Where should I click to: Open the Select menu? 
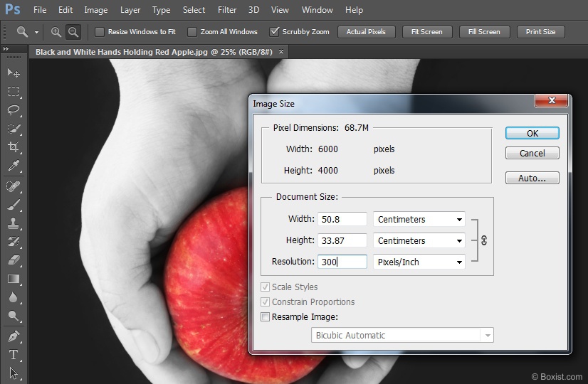pos(194,10)
